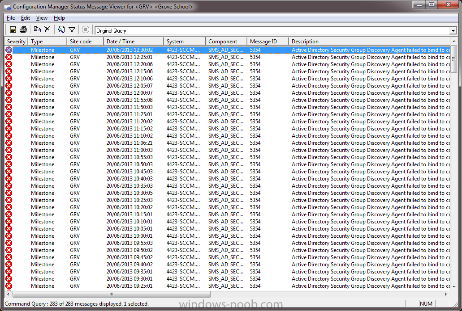Click error icon on the 11:50:03 row
This screenshot has width=462, height=311.
tap(9, 107)
